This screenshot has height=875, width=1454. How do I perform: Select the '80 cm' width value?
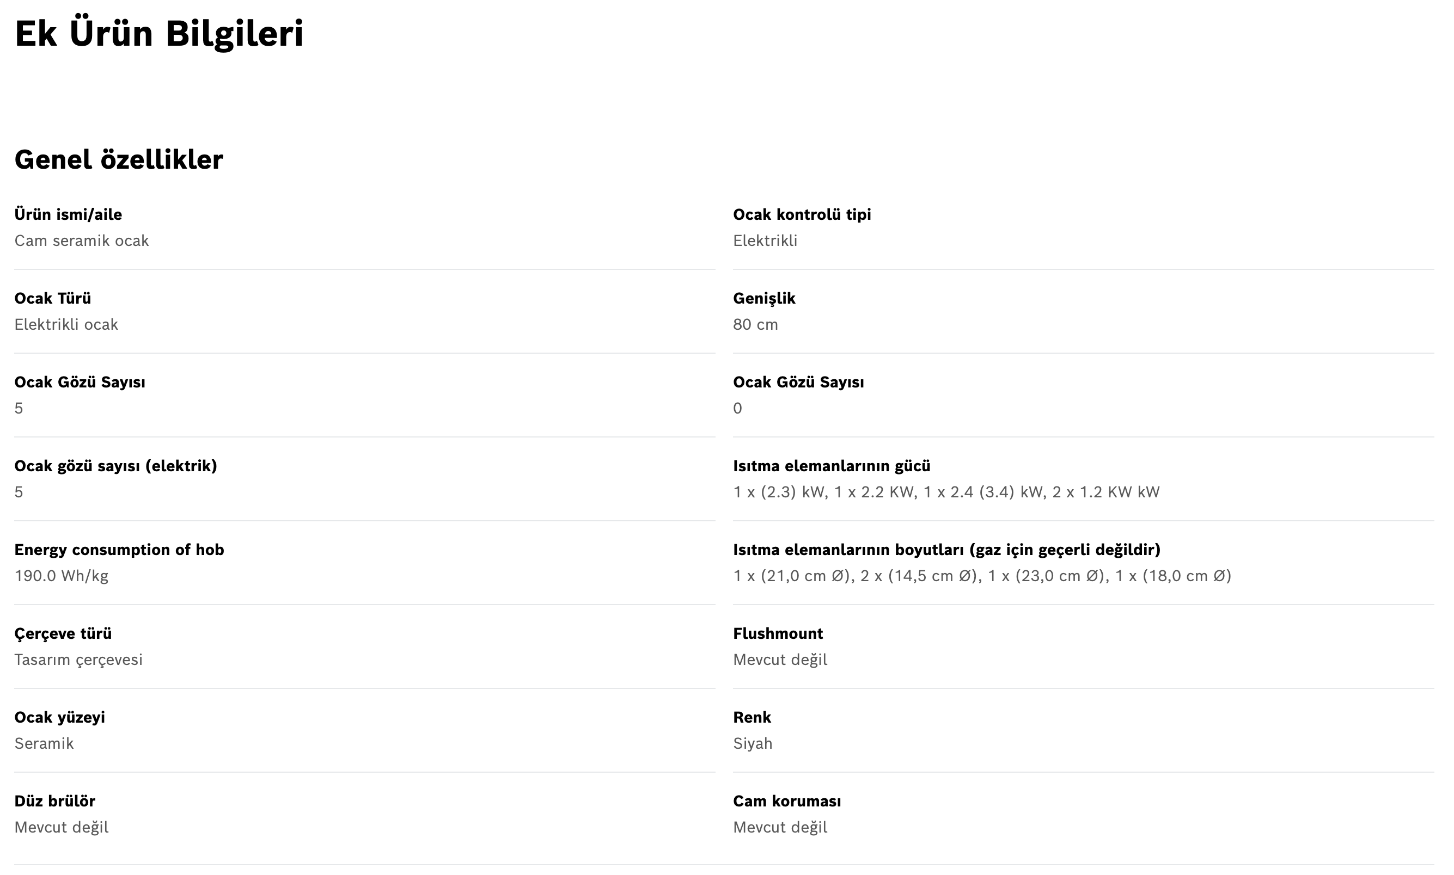tap(755, 324)
